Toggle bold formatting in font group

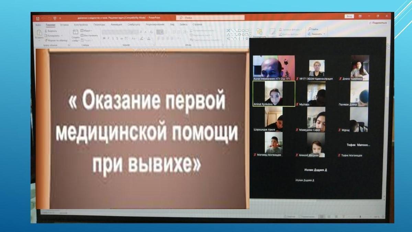pos(104,38)
